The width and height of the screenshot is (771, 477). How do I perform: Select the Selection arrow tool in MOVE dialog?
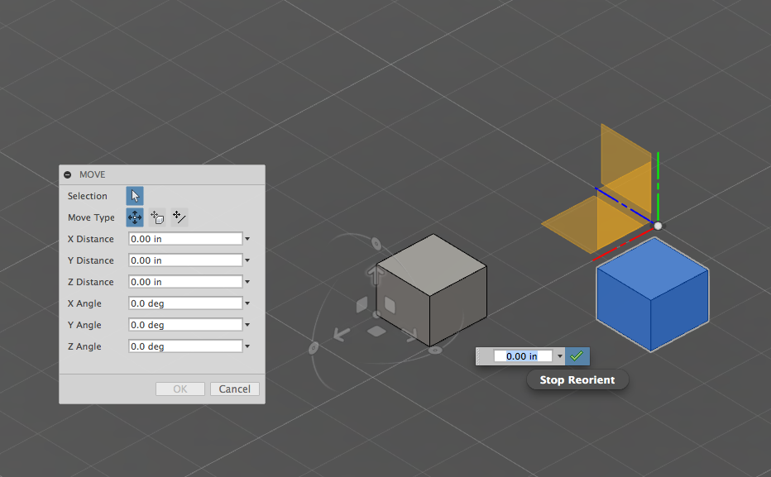click(134, 196)
